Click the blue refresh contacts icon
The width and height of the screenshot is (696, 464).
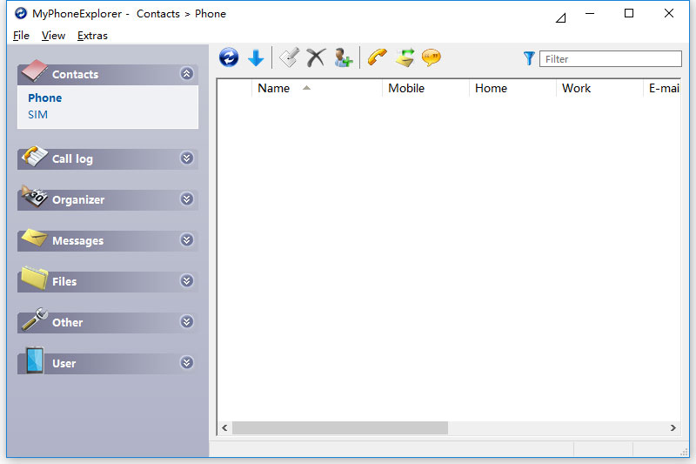point(229,58)
